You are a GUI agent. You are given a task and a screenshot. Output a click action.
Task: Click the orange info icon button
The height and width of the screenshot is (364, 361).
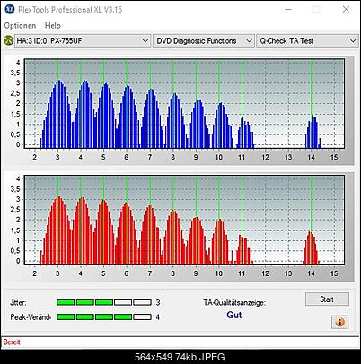pyautogui.click(x=339, y=322)
